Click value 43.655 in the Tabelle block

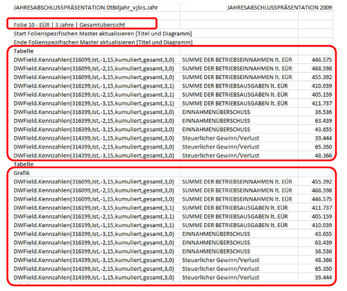click(x=323, y=129)
